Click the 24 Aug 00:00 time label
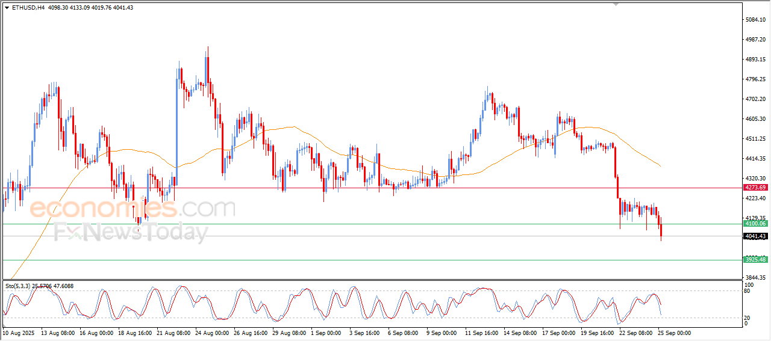Viewport: 771px width, 341px height. click(211, 333)
